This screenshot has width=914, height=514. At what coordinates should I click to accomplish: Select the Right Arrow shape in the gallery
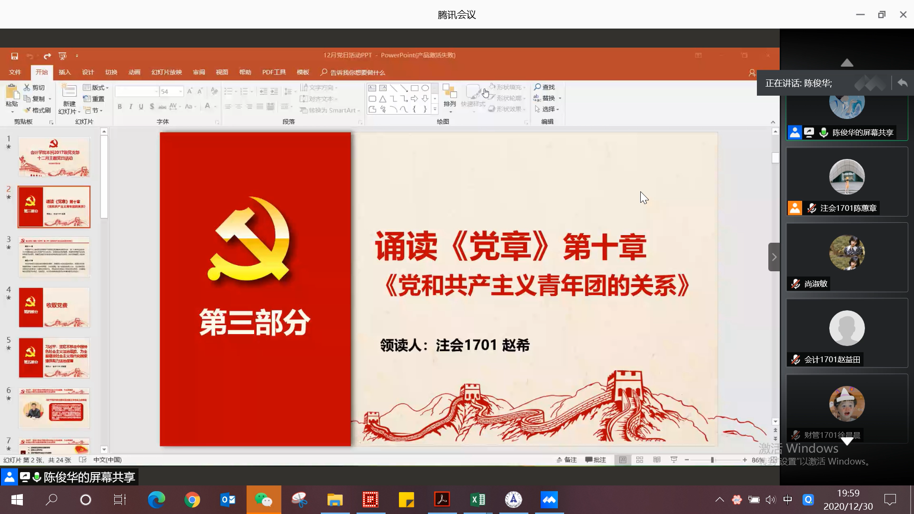414,99
